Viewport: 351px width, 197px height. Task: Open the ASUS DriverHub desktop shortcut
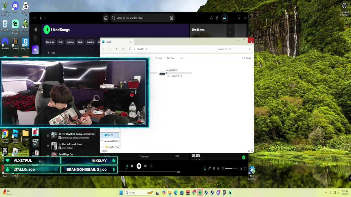point(252,173)
